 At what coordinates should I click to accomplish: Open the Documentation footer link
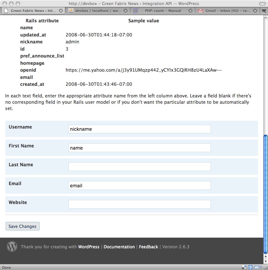click(119, 247)
